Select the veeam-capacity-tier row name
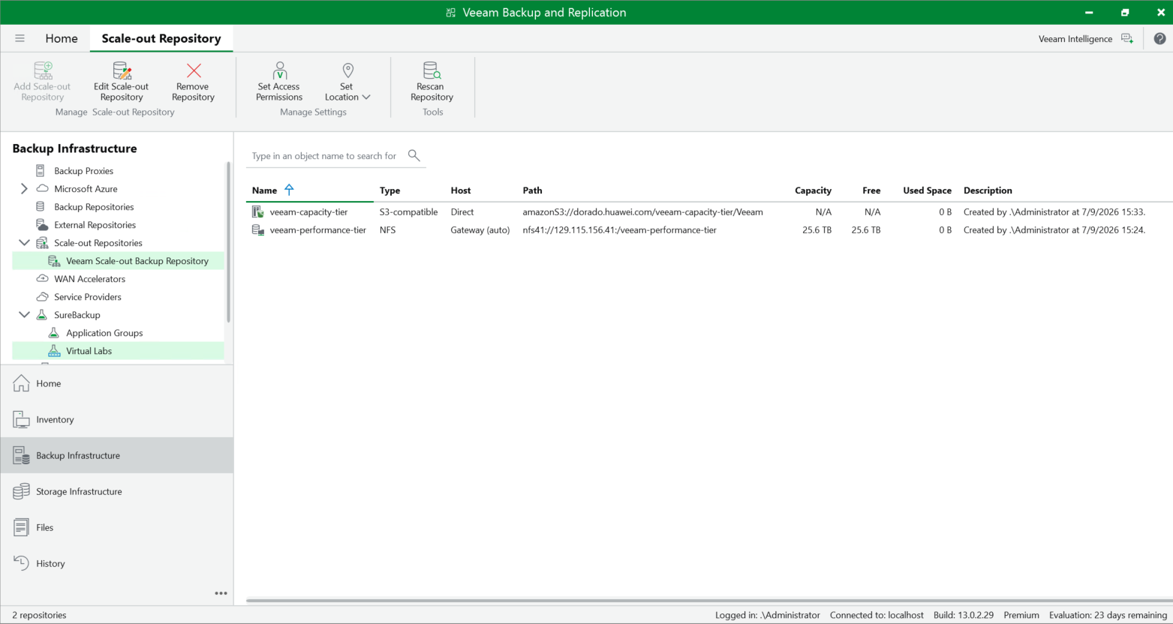The width and height of the screenshot is (1173, 624). 308,212
